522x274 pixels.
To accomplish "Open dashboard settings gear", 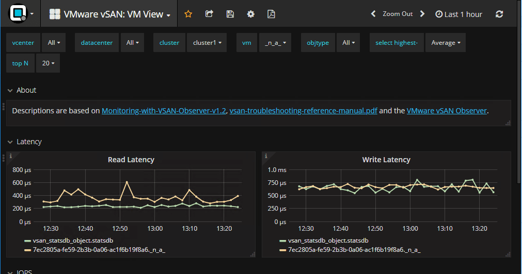I will (x=251, y=14).
